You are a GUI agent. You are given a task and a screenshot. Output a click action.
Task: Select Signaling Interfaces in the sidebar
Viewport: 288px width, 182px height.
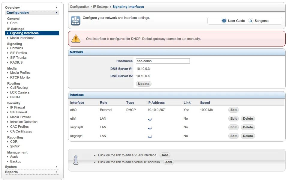[x=32, y=33]
